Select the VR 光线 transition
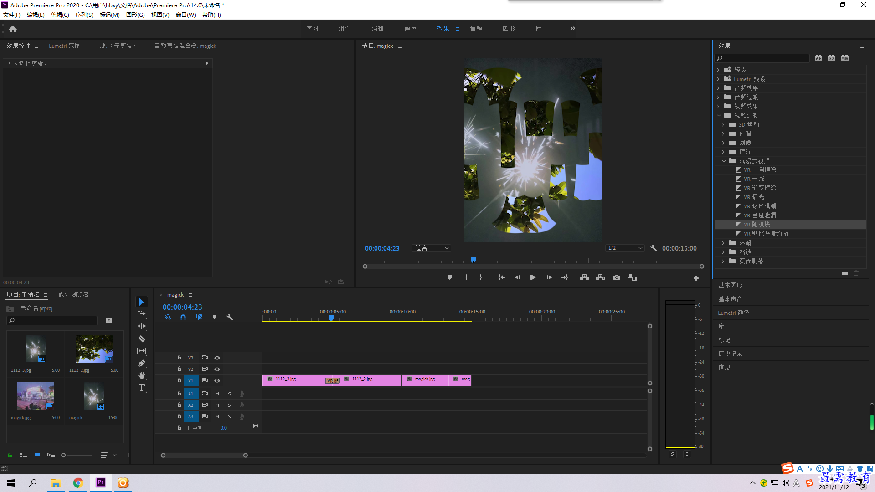 754,179
